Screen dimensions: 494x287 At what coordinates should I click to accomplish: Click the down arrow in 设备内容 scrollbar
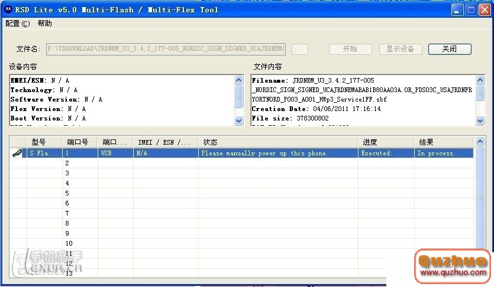point(239,120)
